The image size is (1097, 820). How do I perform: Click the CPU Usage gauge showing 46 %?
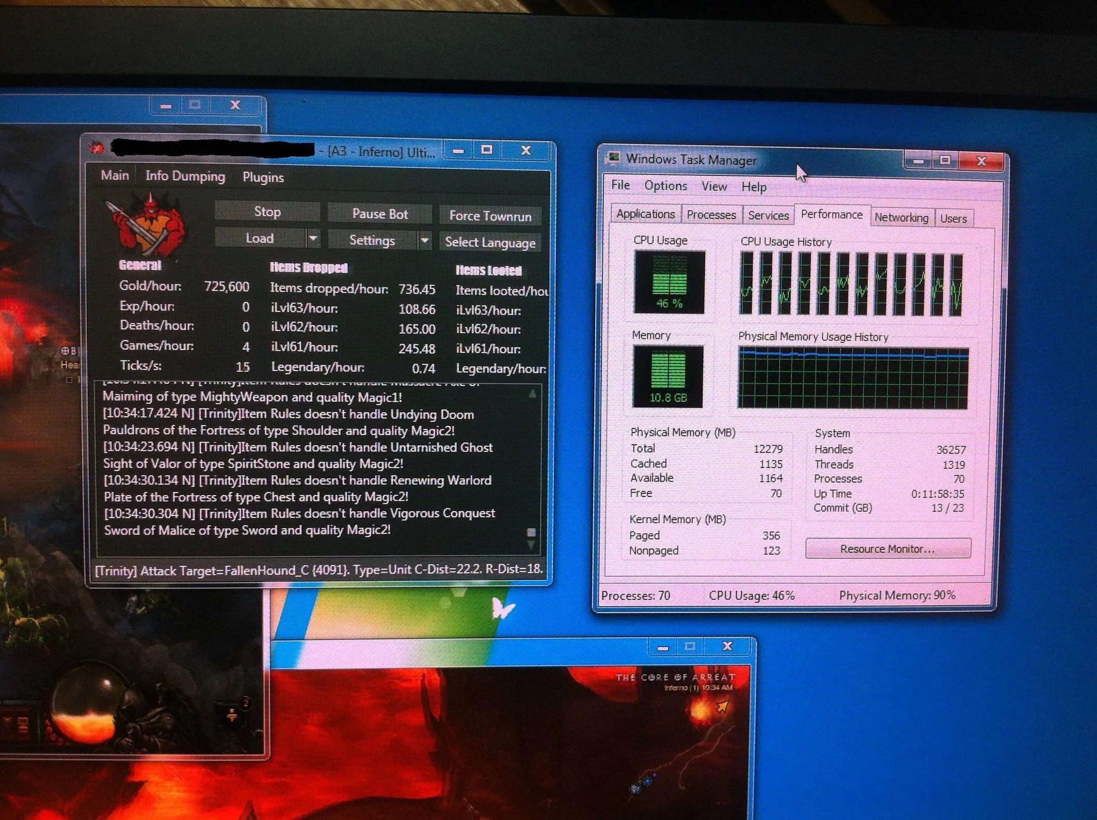click(x=670, y=282)
